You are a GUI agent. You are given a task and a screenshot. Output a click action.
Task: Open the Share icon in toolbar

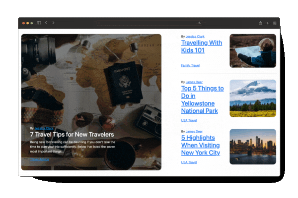[260, 23]
